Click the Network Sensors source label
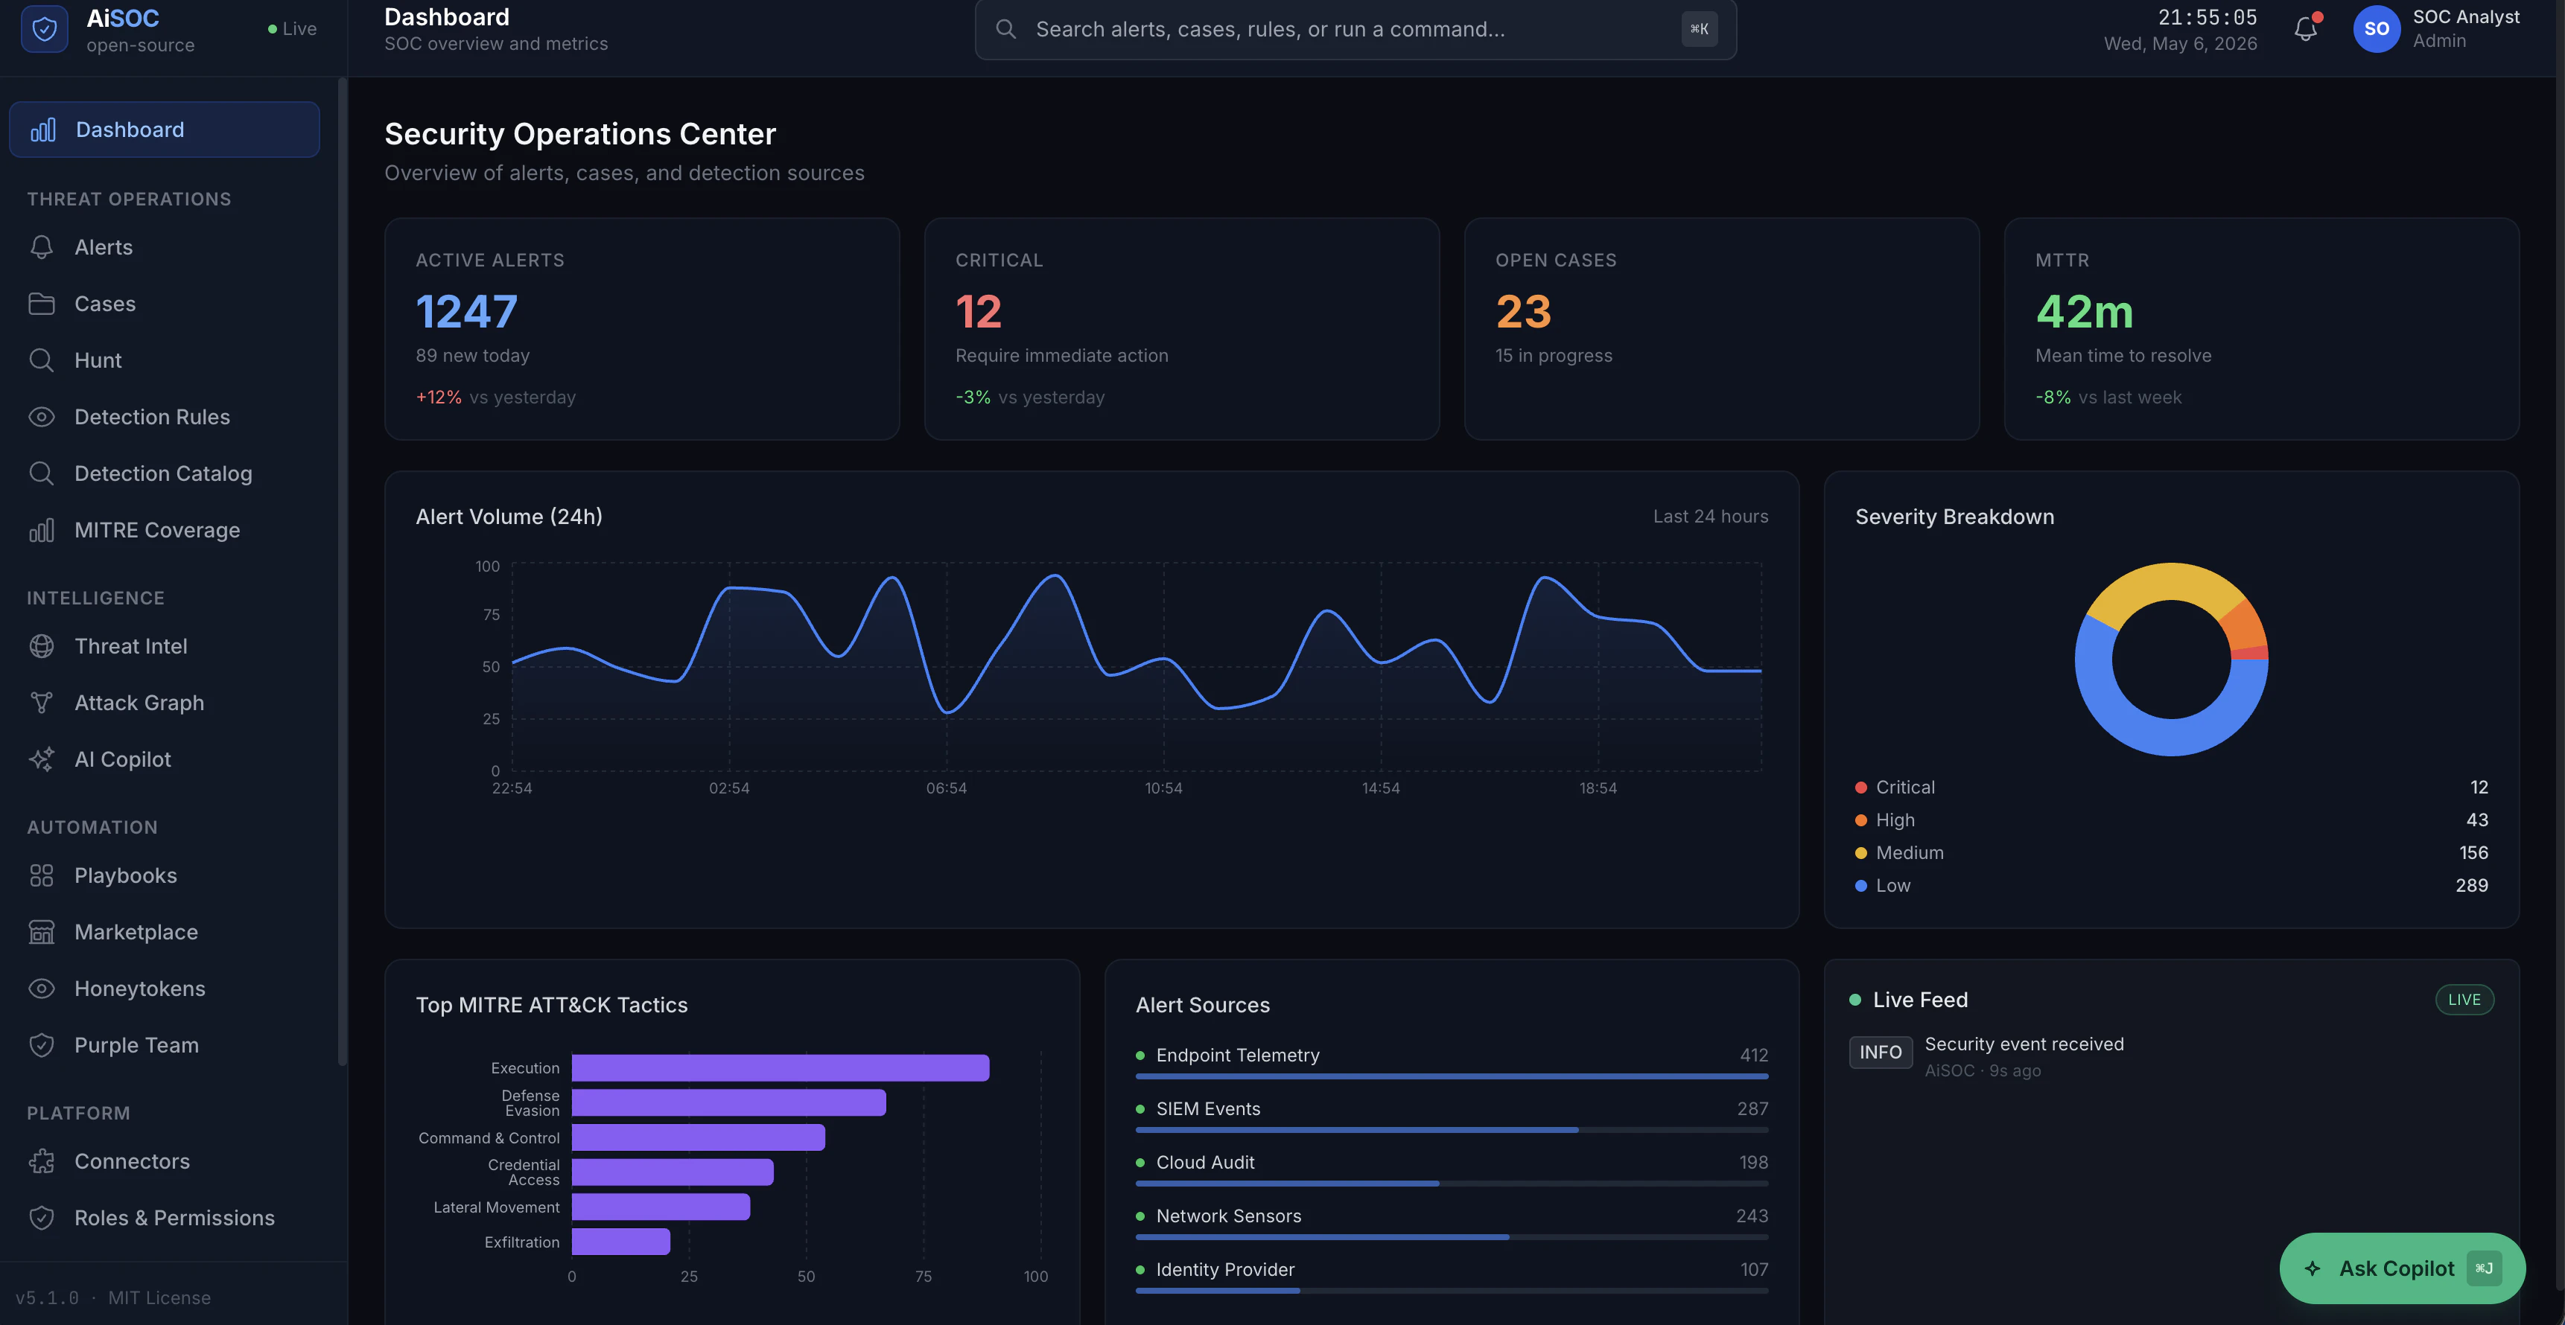 point(1227,1216)
